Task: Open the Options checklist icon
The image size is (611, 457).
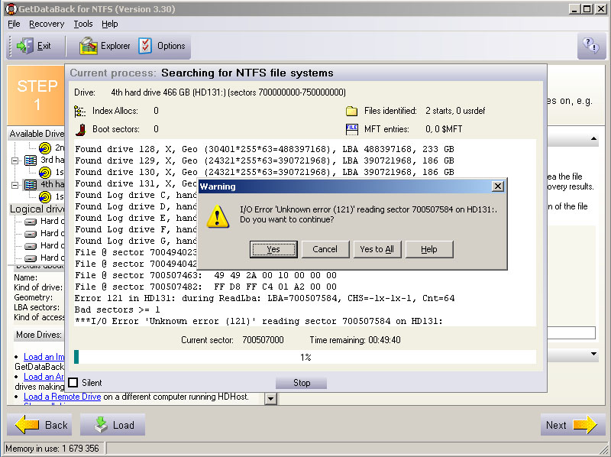Action: [145, 46]
